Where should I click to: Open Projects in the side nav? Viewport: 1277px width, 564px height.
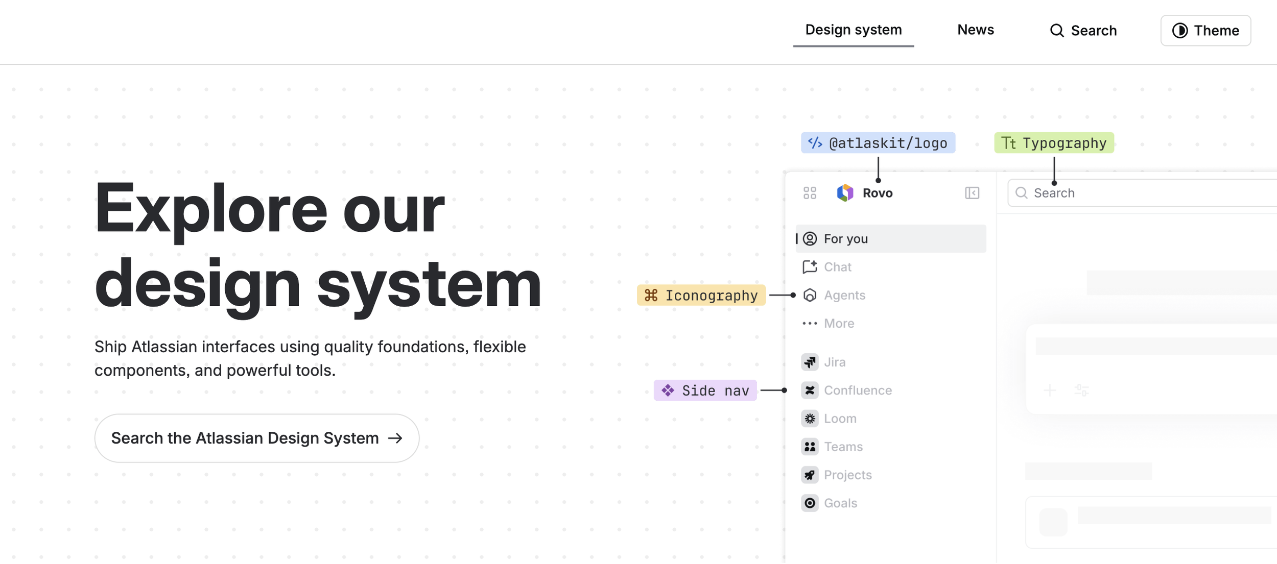[891, 475]
